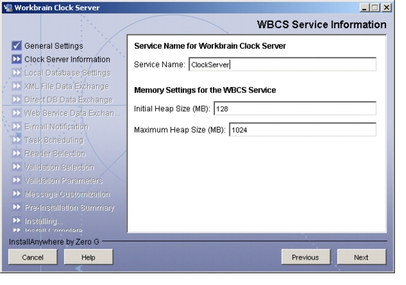Select the Web Service Data Exchange step label
The height and width of the screenshot is (285, 406).
(72, 113)
